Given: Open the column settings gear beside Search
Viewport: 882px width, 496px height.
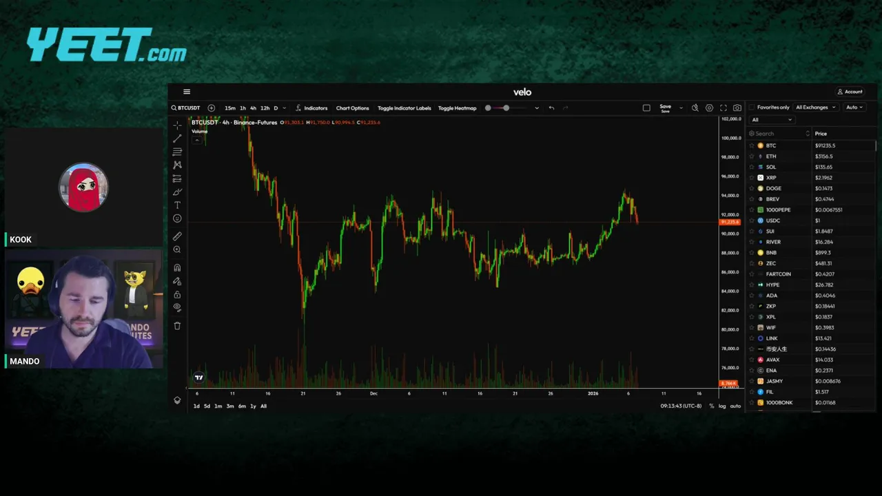Looking at the screenshot, I should [x=752, y=134].
